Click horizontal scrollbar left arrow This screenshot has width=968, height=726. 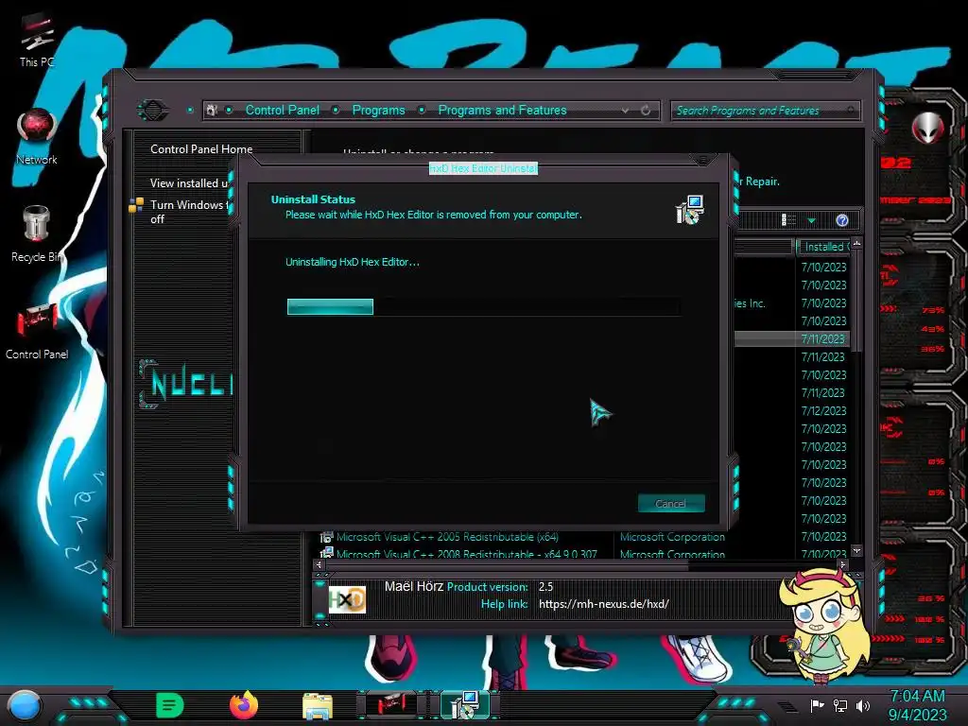[x=319, y=564]
